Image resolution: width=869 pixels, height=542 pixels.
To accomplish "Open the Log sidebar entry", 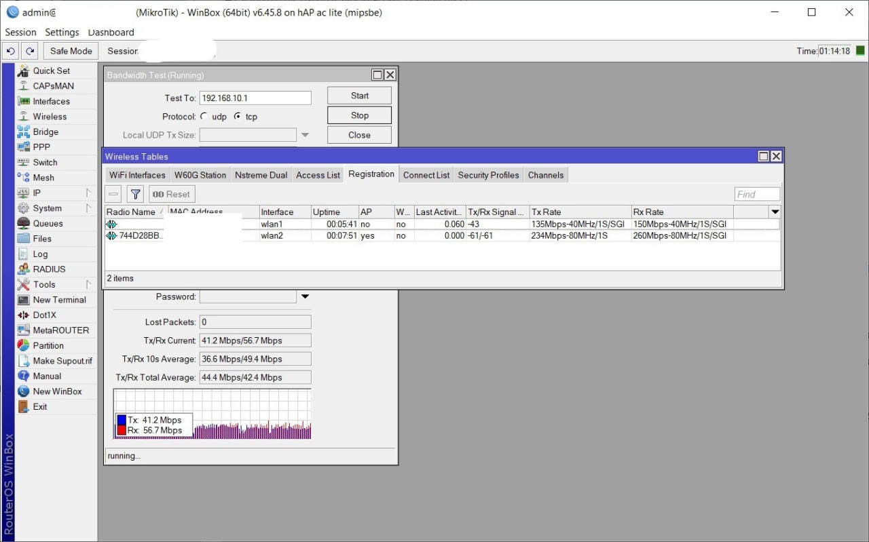I will point(40,254).
